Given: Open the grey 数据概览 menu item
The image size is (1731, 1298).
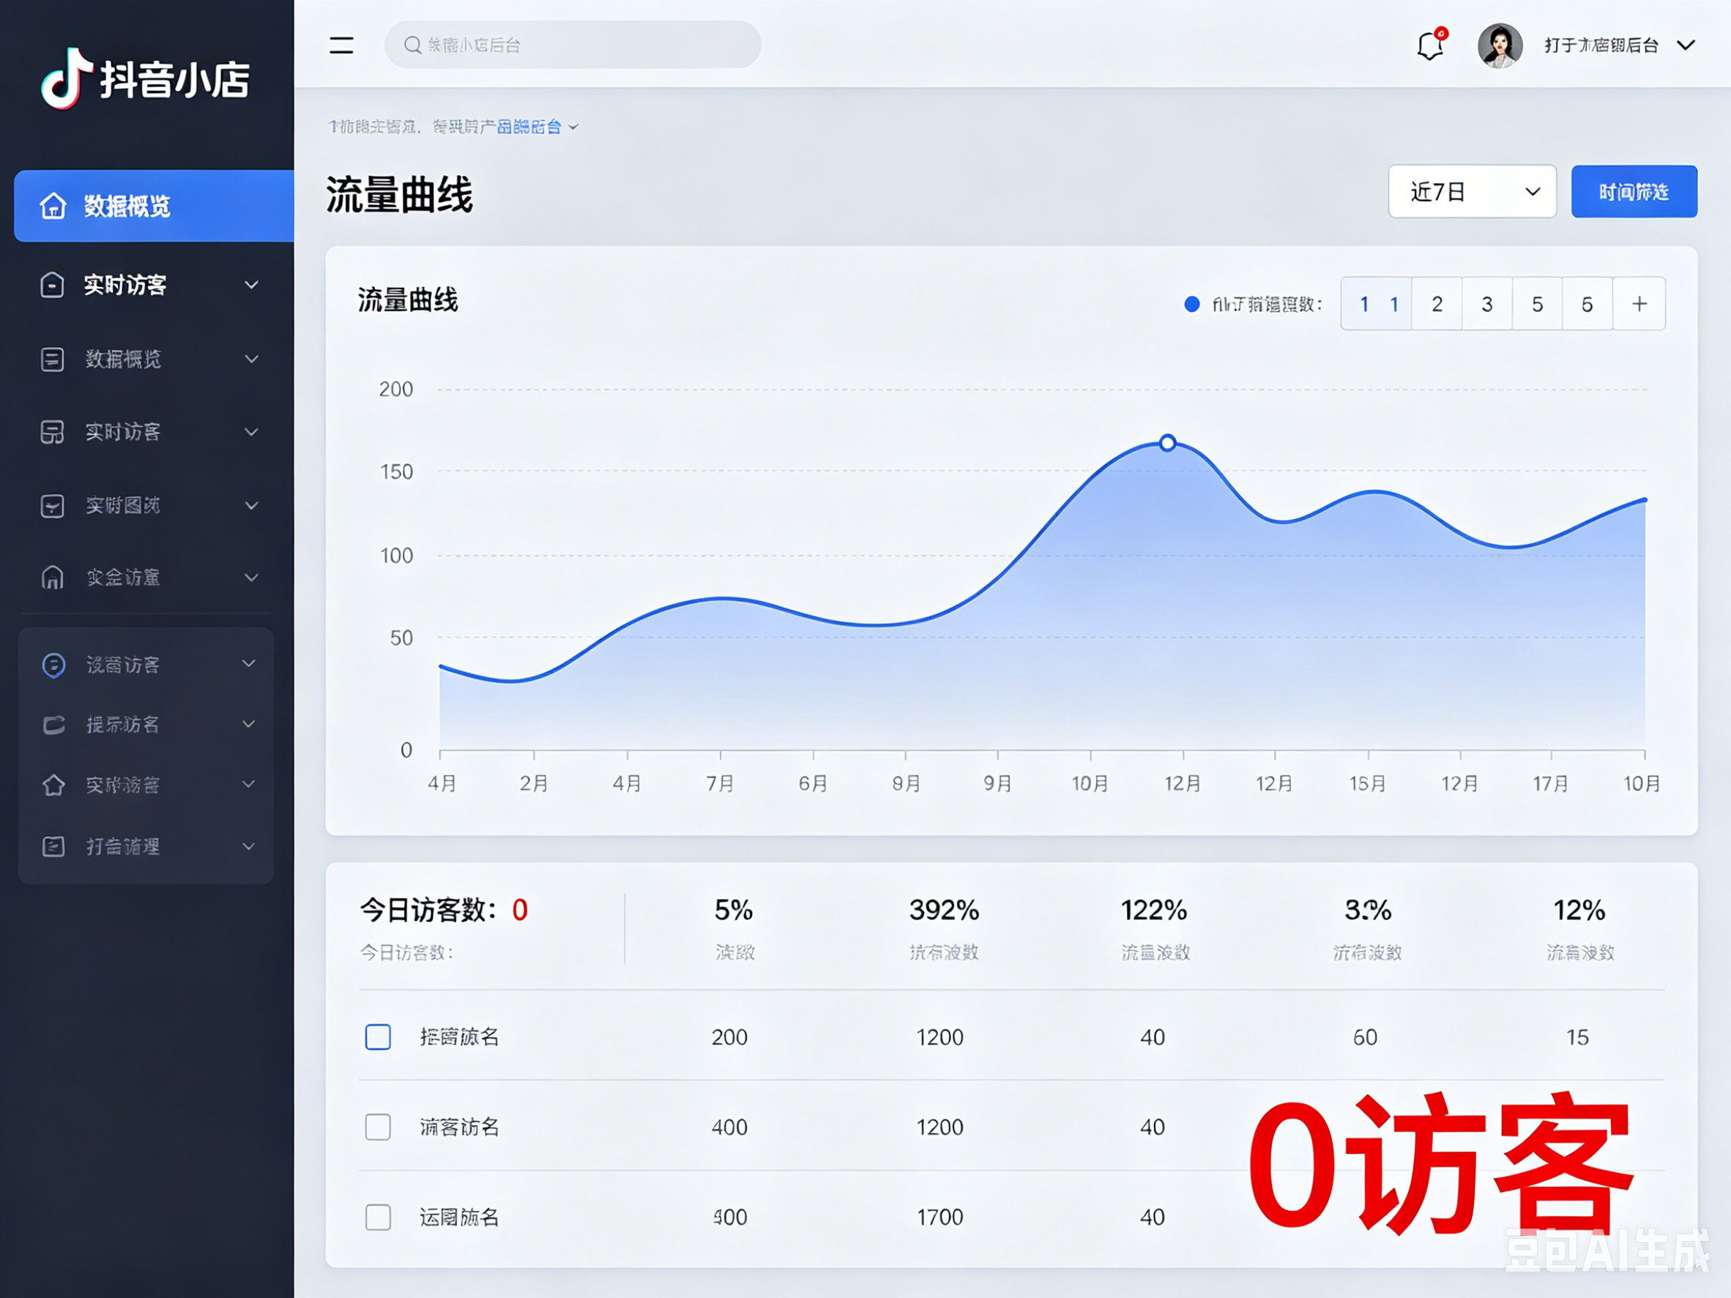Looking at the screenshot, I should 149,359.
